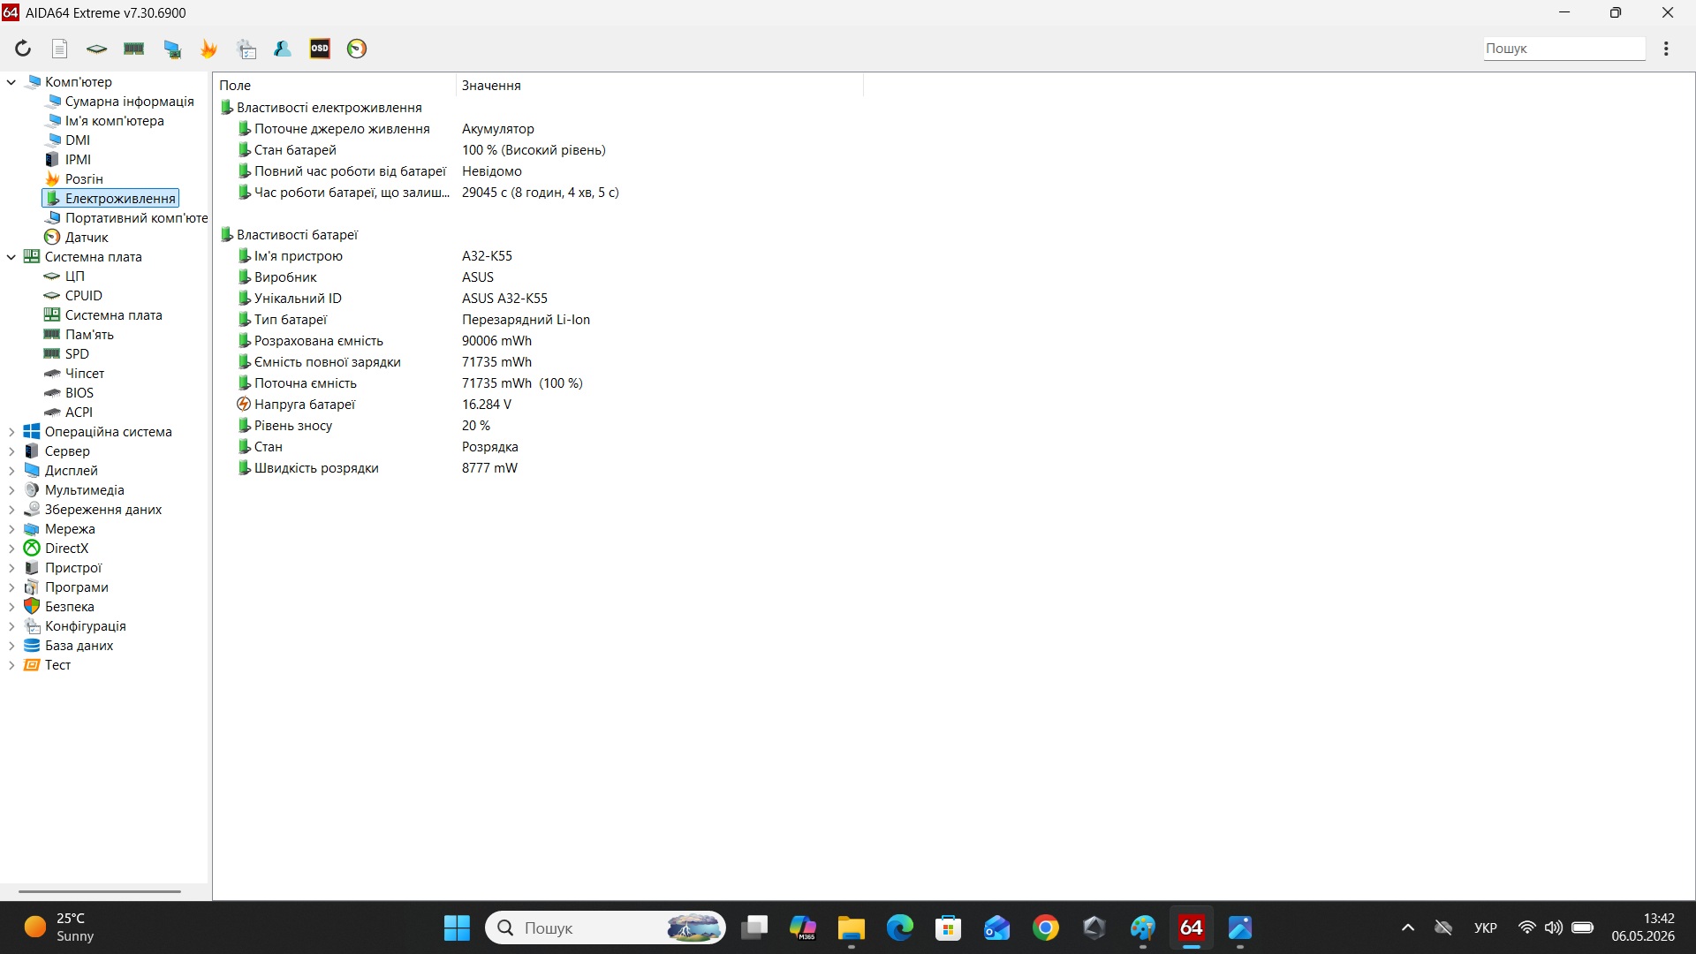Select the Швидкість розрядки row
This screenshot has width=1696, height=954.
tap(539, 468)
